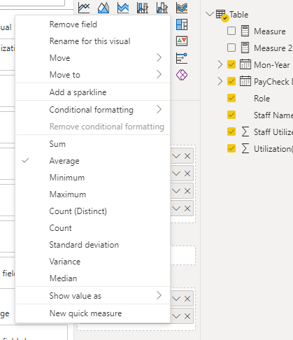Click the Staff Name field name
This screenshot has height=340, width=293.
point(273,115)
